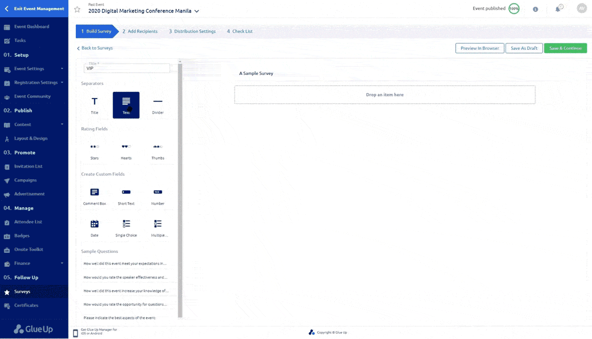Click the Divider separator icon
This screenshot has width=592, height=339.
coord(158,100)
